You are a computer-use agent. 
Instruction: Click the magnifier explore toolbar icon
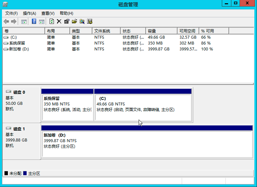coord(82,21)
